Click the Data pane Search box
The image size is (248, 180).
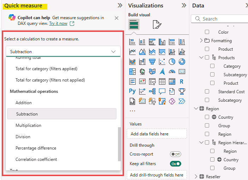[x=221, y=19]
